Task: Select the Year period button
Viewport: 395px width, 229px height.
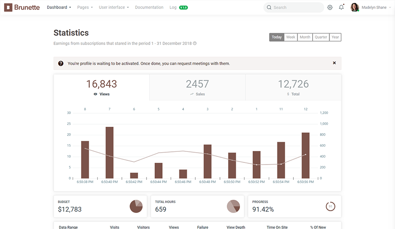Action: 335,37
